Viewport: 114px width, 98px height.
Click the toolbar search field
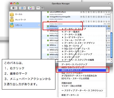click(100, 8)
